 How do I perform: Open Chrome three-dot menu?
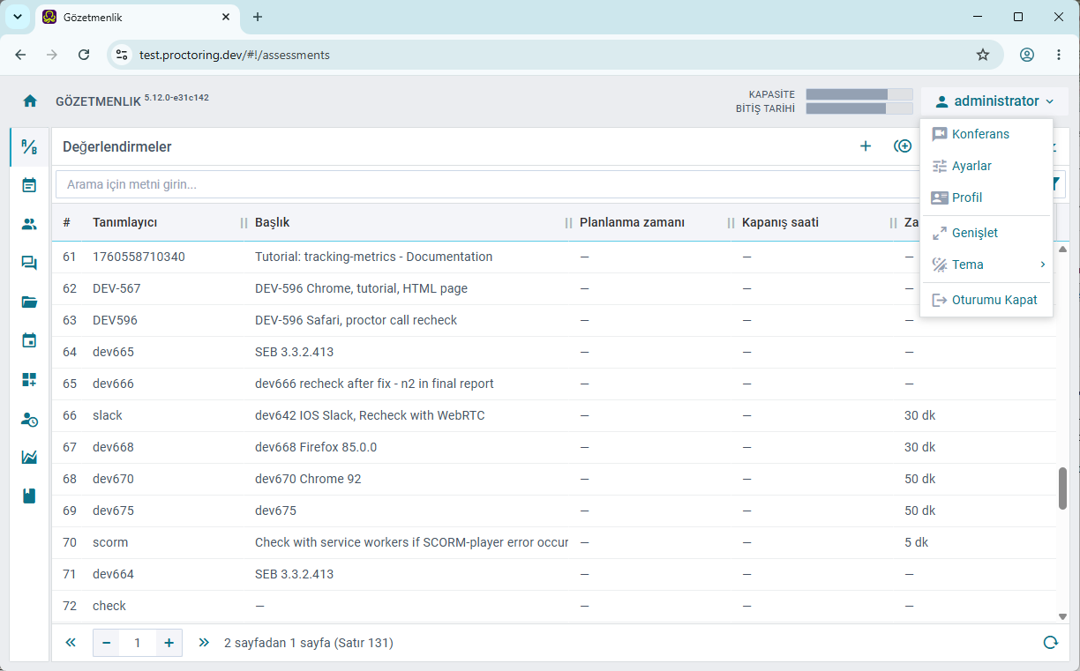pyautogui.click(x=1059, y=55)
